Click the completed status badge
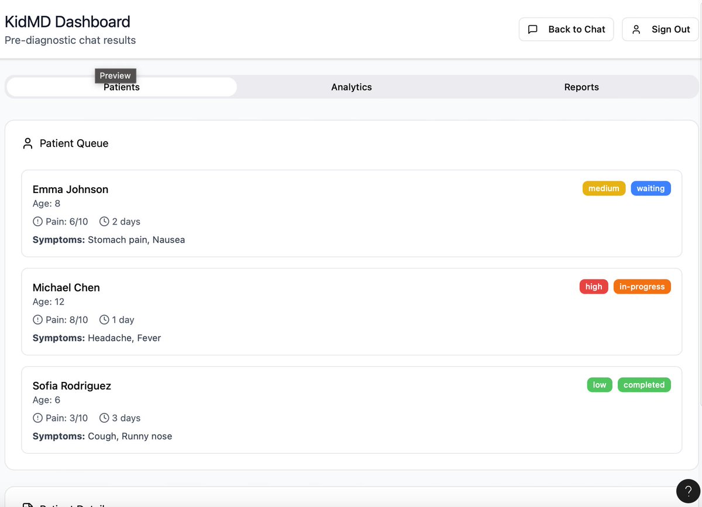This screenshot has width=702, height=507. coord(644,385)
